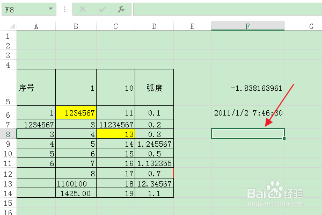Image resolution: width=322 pixels, height=215 pixels.
Task: Click the cell containing 弧度
Action: (154, 88)
